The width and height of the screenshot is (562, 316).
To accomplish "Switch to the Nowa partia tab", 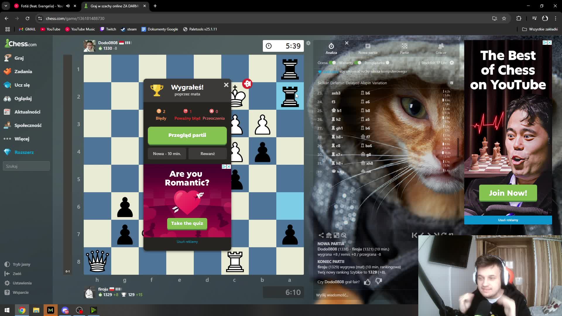I will [x=368, y=49].
